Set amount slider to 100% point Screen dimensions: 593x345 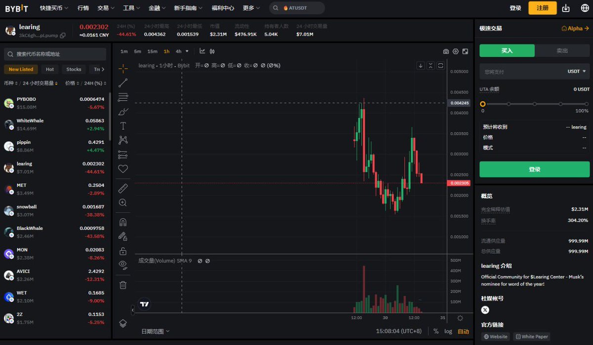pyautogui.click(x=587, y=104)
